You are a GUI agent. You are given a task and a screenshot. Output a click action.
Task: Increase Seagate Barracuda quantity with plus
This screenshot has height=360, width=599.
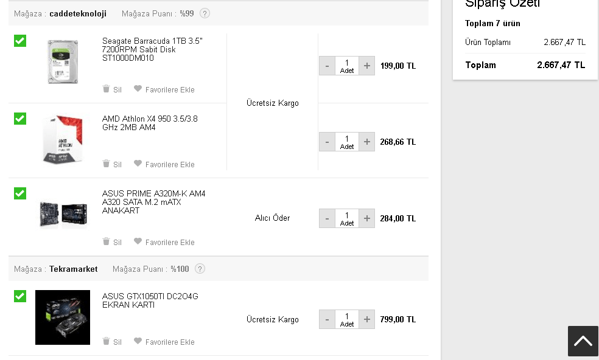click(366, 66)
